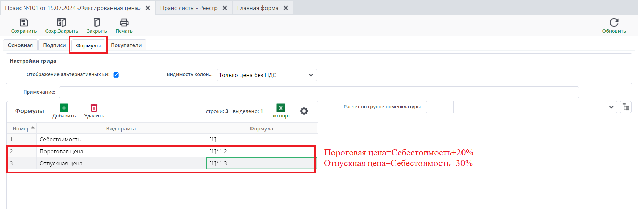638x209 pixels.
Task: Close the Главная форма tab
Action: click(x=286, y=8)
